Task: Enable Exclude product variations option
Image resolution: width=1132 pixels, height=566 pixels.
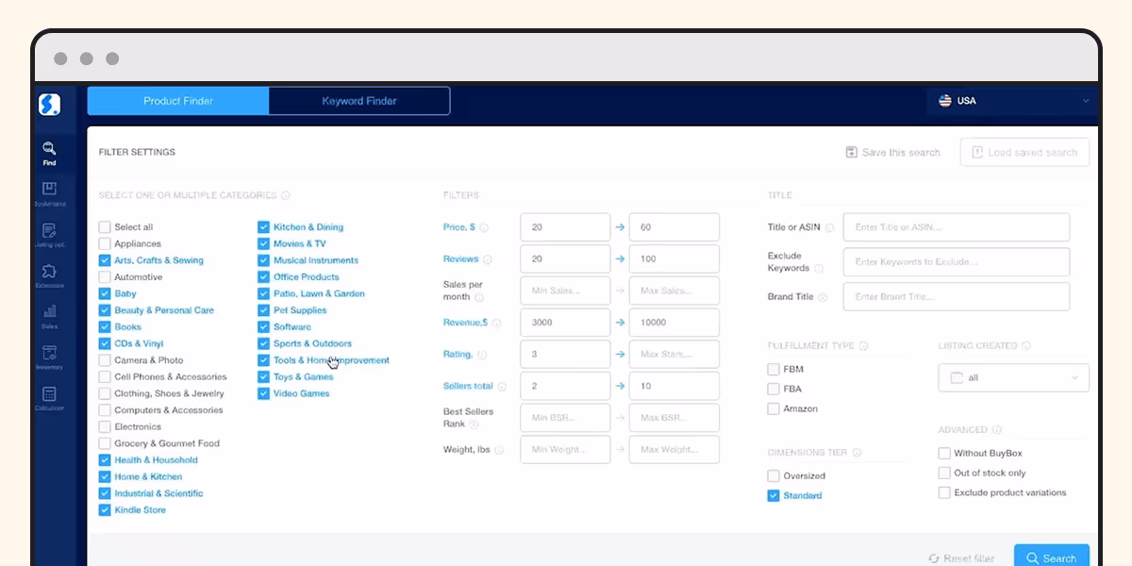Action: pos(944,492)
